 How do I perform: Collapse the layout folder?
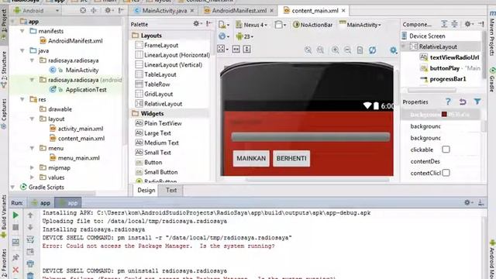tap(33, 119)
